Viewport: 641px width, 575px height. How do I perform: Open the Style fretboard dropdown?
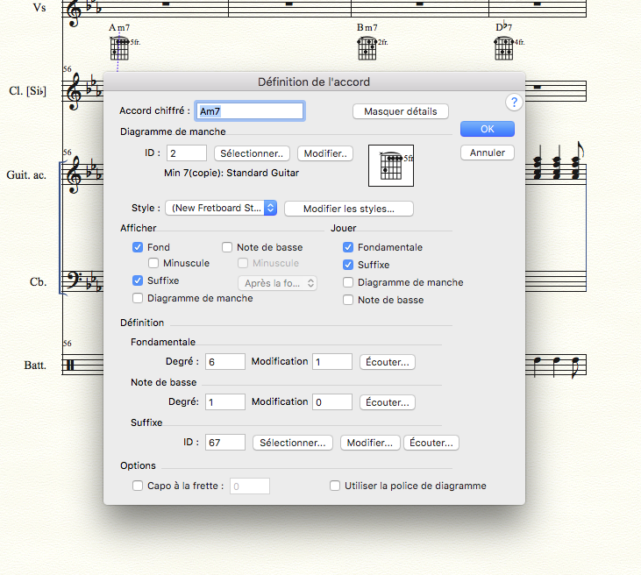tap(222, 209)
